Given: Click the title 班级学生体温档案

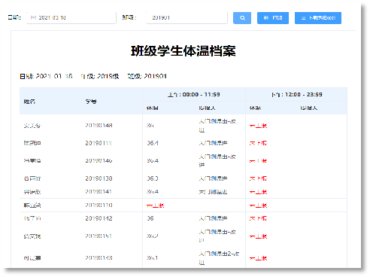Looking at the screenshot, I should coord(183,51).
